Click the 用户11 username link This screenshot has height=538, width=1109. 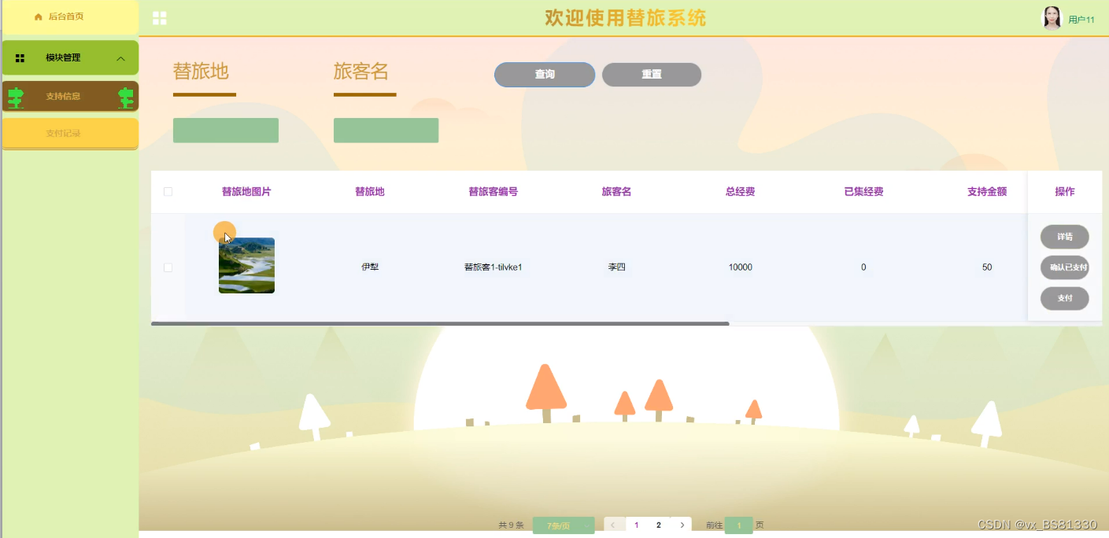tap(1081, 20)
